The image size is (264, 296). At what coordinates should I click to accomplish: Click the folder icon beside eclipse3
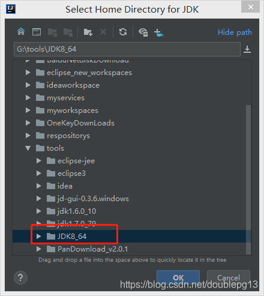pyautogui.click(x=51, y=173)
